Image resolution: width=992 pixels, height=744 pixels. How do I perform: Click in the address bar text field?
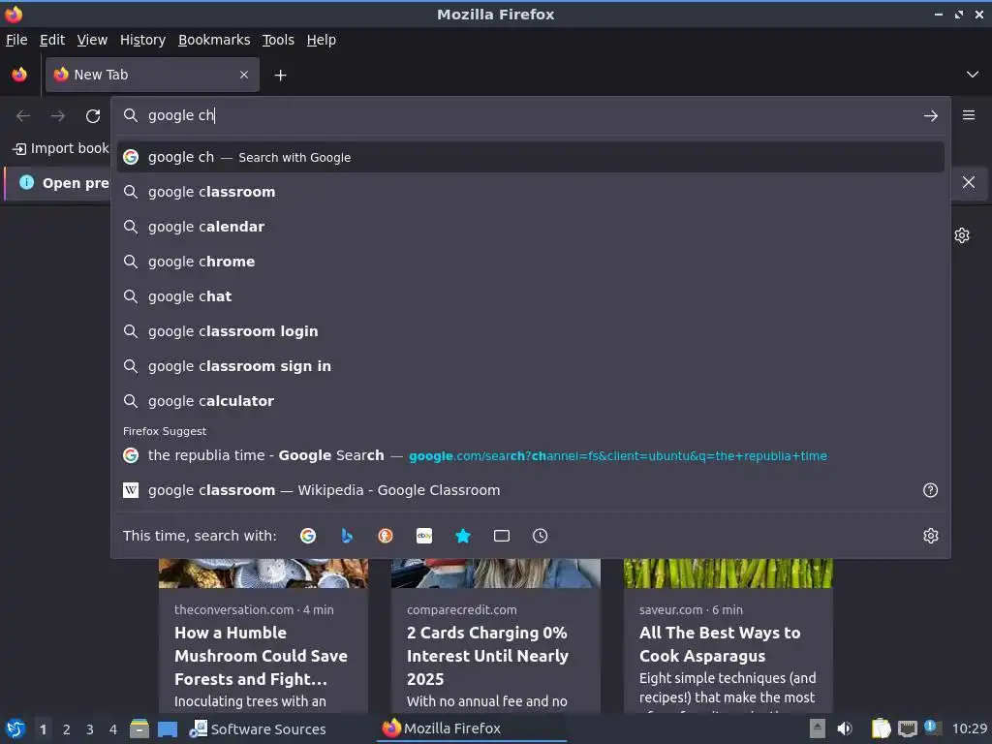[x=530, y=115]
